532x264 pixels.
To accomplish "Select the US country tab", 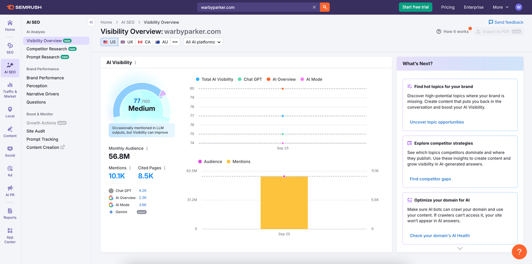I will click(110, 42).
